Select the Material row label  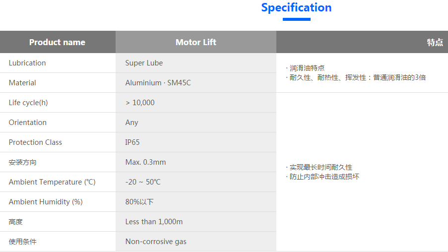tap(22, 83)
